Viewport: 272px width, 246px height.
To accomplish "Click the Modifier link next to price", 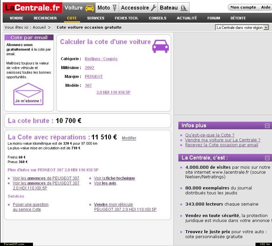I will point(129,138).
